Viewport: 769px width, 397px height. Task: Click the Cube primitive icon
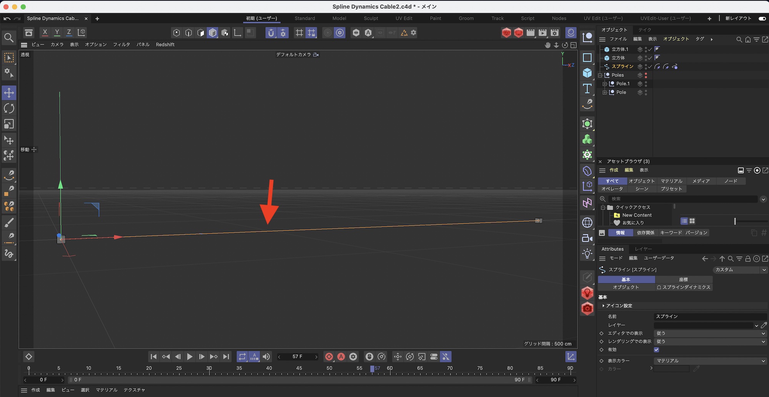[x=587, y=73]
